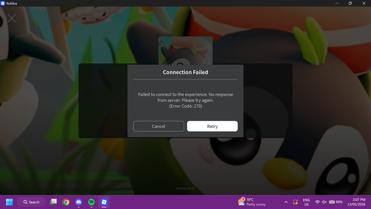The height and width of the screenshot is (209, 371).
Task: Open the weather widget showing 19°C
Action: (x=252, y=202)
